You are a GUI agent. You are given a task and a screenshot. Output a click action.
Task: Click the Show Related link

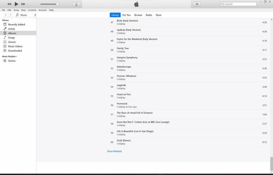(x=114, y=151)
